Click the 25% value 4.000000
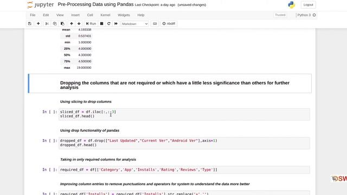Image resolution: width=347 pixels, height=195 pixels. 85,49
